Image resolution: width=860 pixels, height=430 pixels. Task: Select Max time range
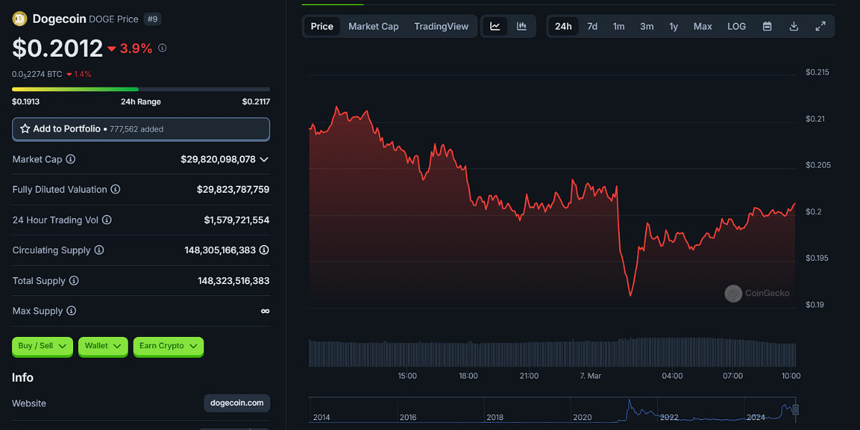pos(702,27)
